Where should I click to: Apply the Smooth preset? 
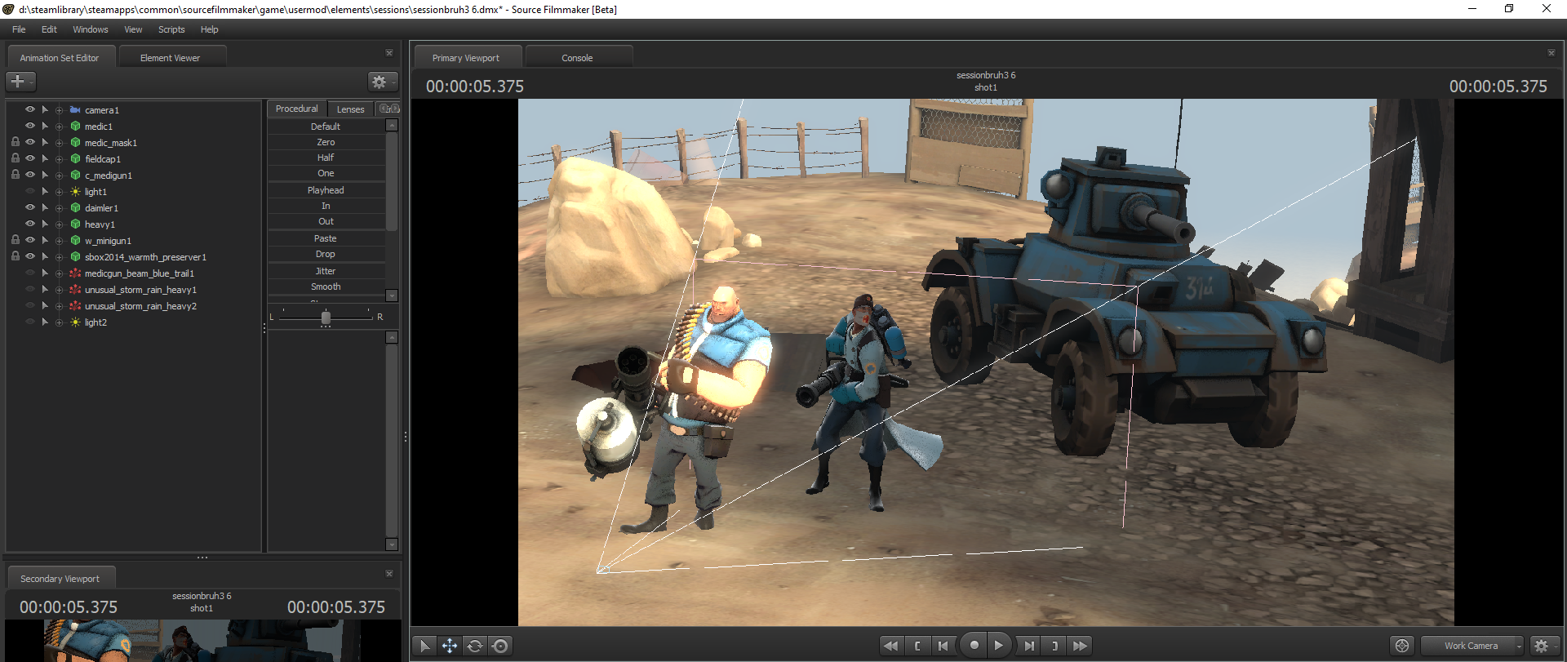click(x=326, y=287)
